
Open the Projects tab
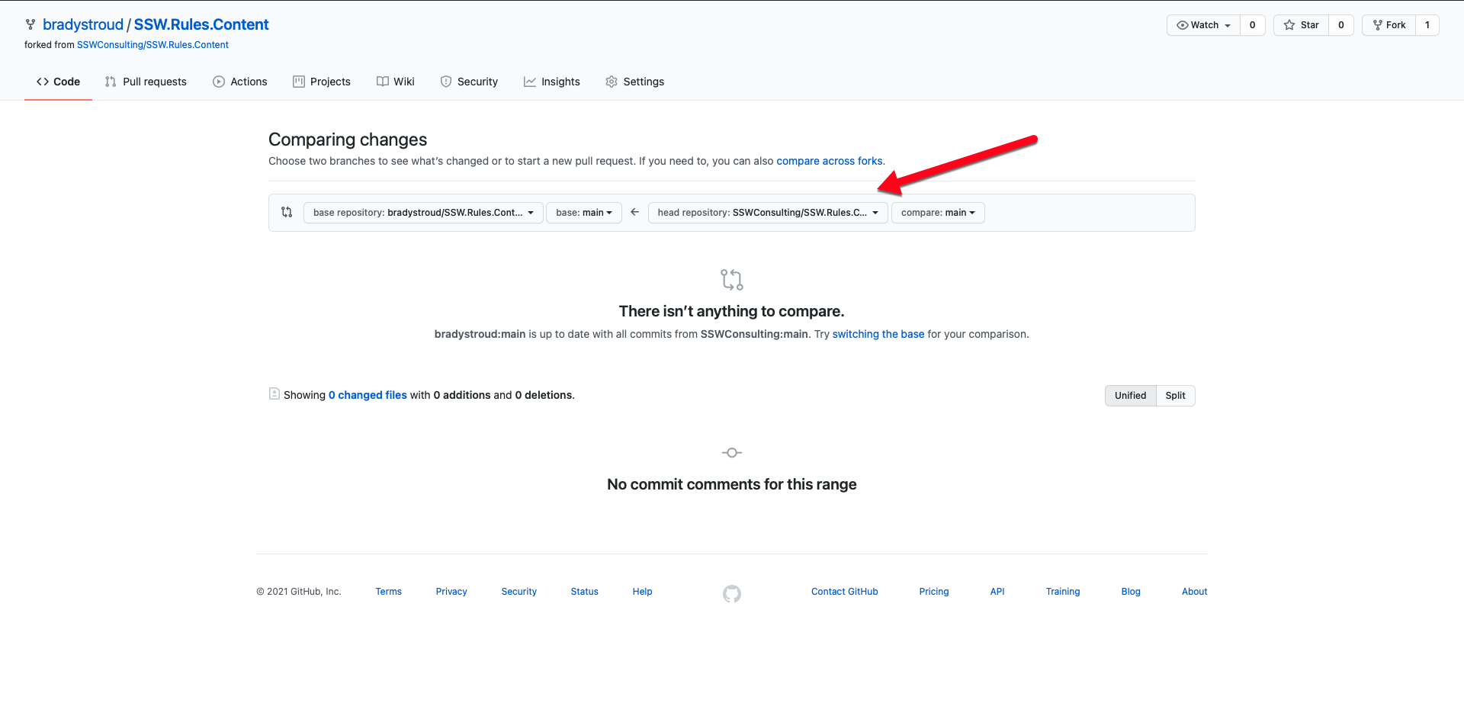tap(322, 82)
